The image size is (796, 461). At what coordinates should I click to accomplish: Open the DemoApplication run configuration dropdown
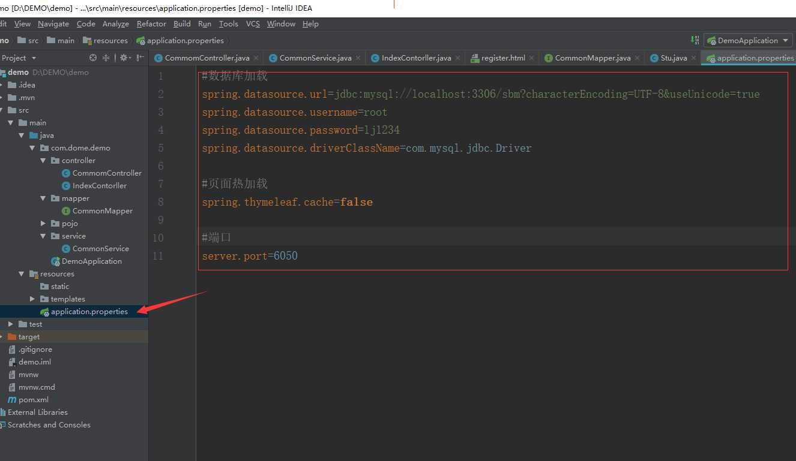(748, 41)
